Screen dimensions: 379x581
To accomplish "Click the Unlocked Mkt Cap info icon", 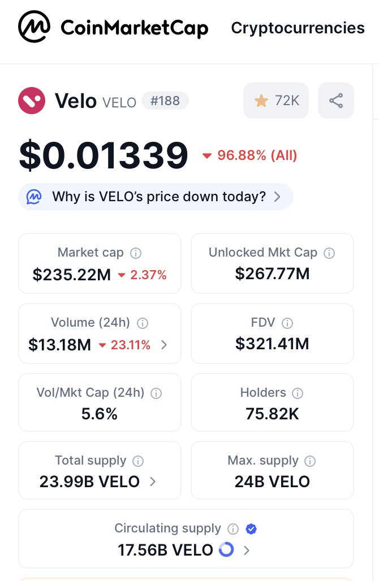I will pyautogui.click(x=329, y=253).
